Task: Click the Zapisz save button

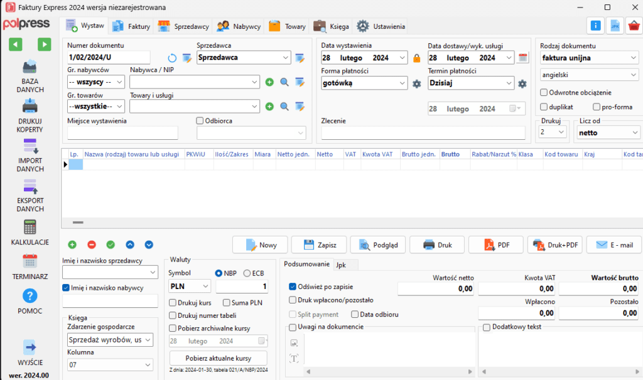Action: pos(316,245)
